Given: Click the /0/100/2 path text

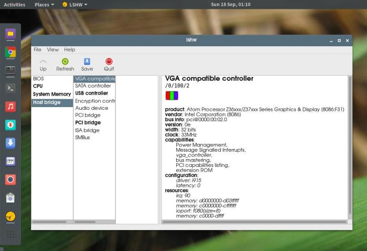Looking at the screenshot, I should coord(177,86).
